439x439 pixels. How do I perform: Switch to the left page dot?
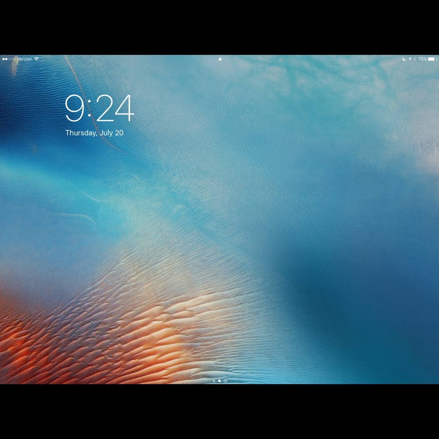tap(214, 381)
